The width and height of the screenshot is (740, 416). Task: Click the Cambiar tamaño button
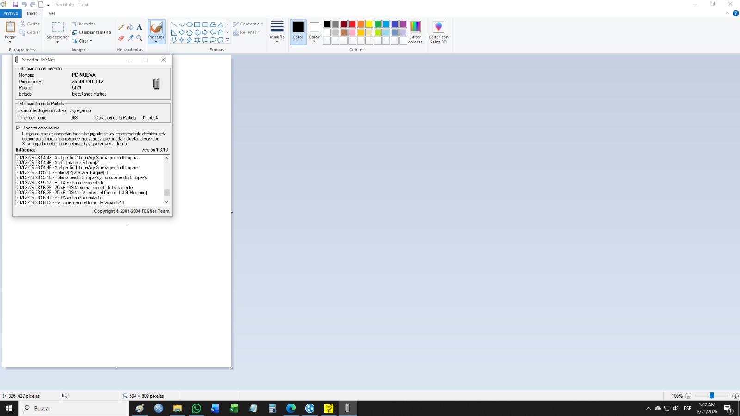pos(92,32)
